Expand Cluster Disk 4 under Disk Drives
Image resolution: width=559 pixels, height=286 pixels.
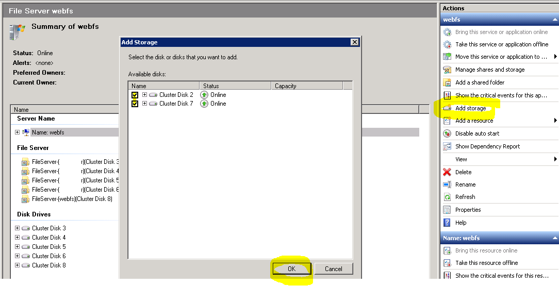pos(17,237)
